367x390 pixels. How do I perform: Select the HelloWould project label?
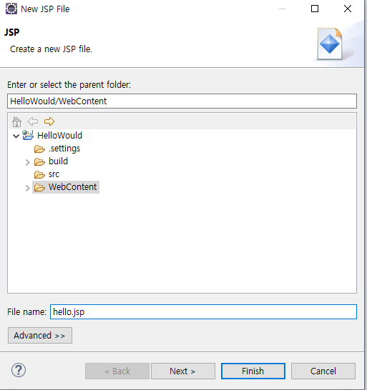pyautogui.click(x=59, y=135)
